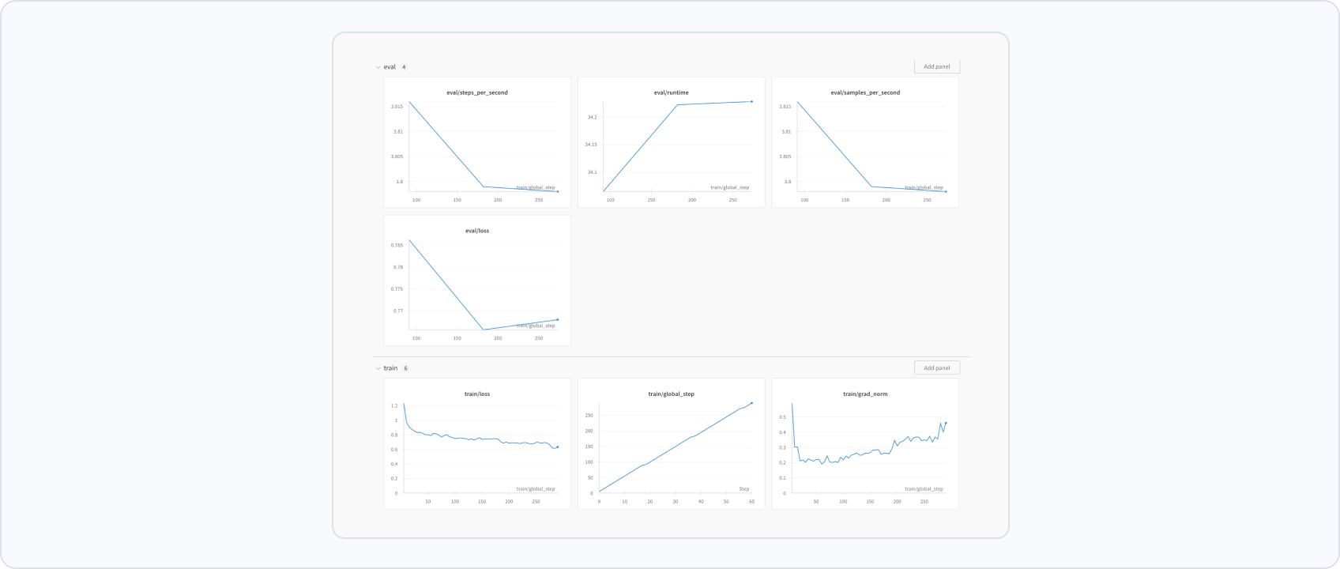This screenshot has height=569, width=1340.
Task: Click y-axis value 34.15 on eval/runtime
Action: coord(591,145)
